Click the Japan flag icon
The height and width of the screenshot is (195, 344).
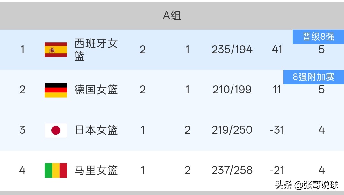(56, 130)
